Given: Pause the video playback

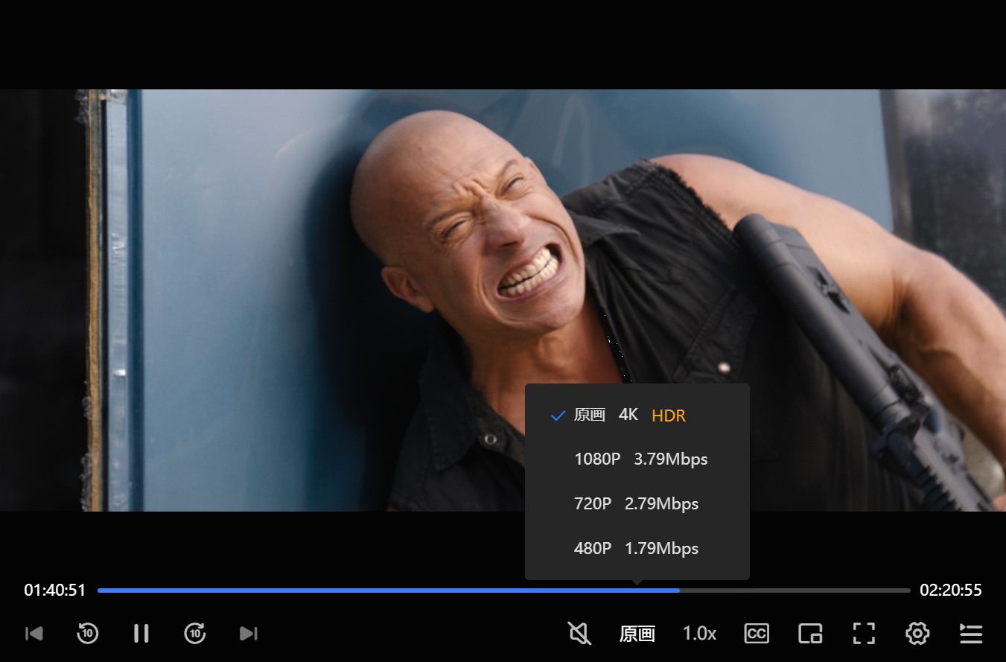Looking at the screenshot, I should (141, 634).
